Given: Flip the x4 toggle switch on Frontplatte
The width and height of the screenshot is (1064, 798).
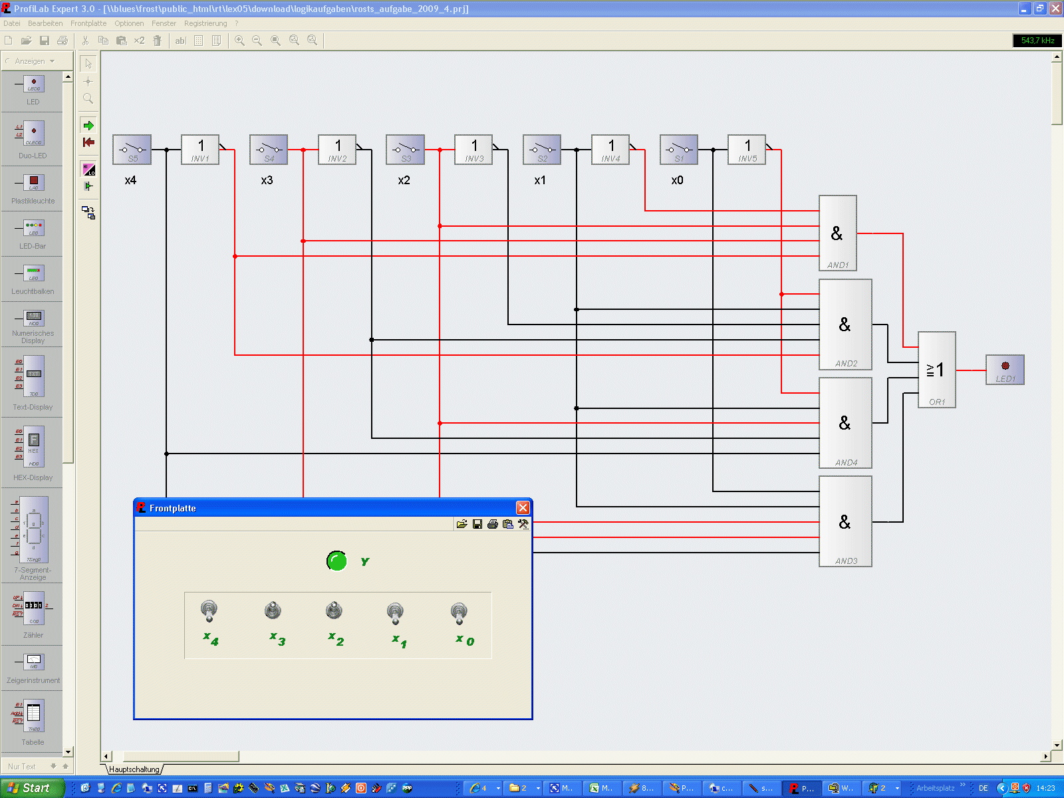Looking at the screenshot, I should 209,610.
